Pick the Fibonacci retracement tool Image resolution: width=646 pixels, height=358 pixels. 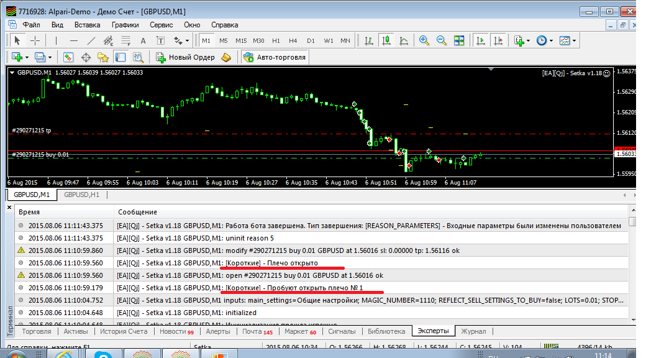point(125,40)
